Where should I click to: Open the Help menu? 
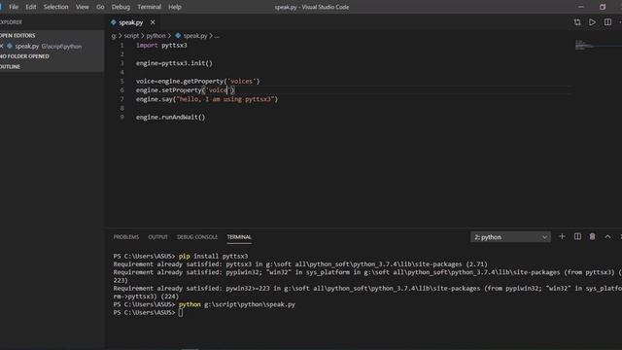175,7
